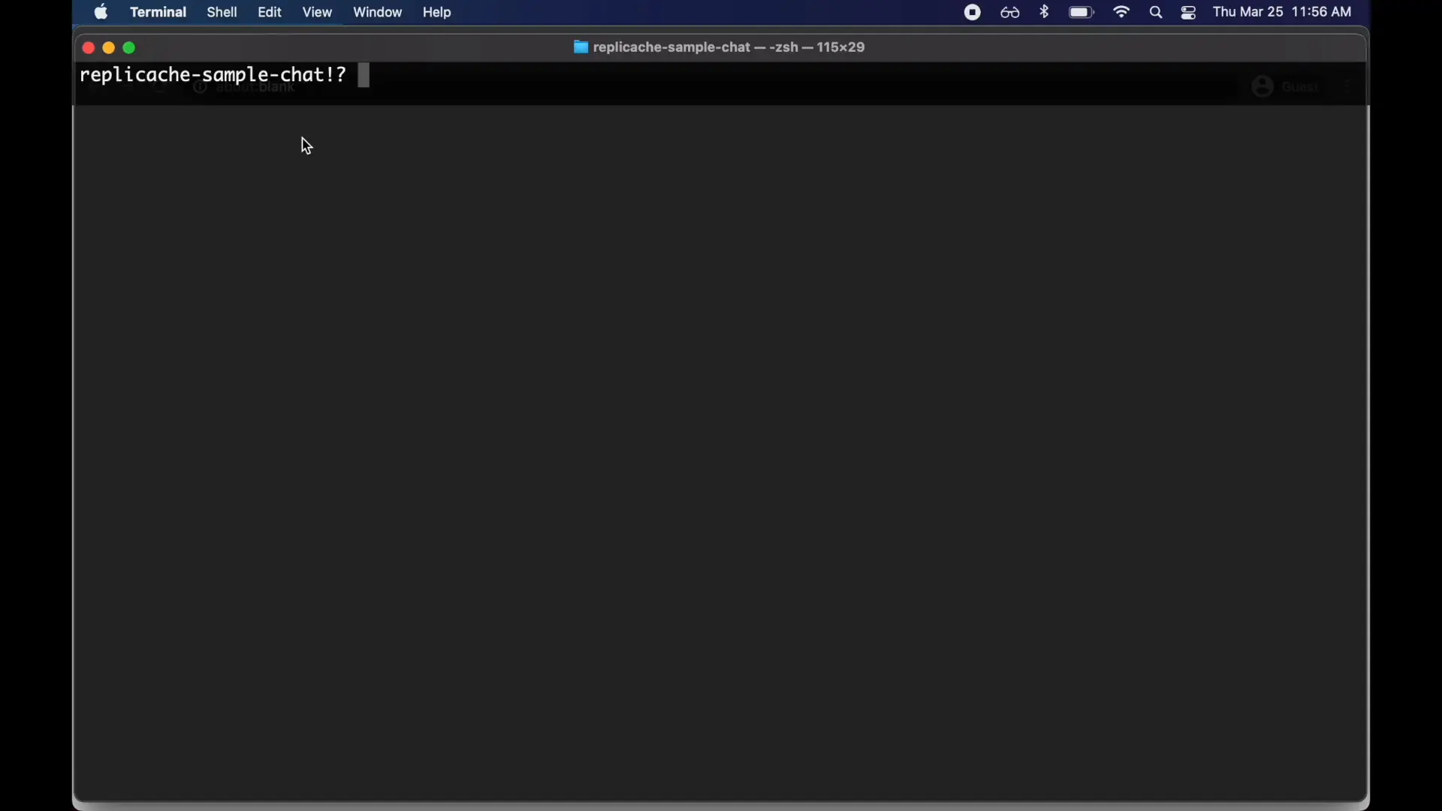The image size is (1442, 811).
Task: Click the screen recording stop icon
Action: click(x=973, y=12)
